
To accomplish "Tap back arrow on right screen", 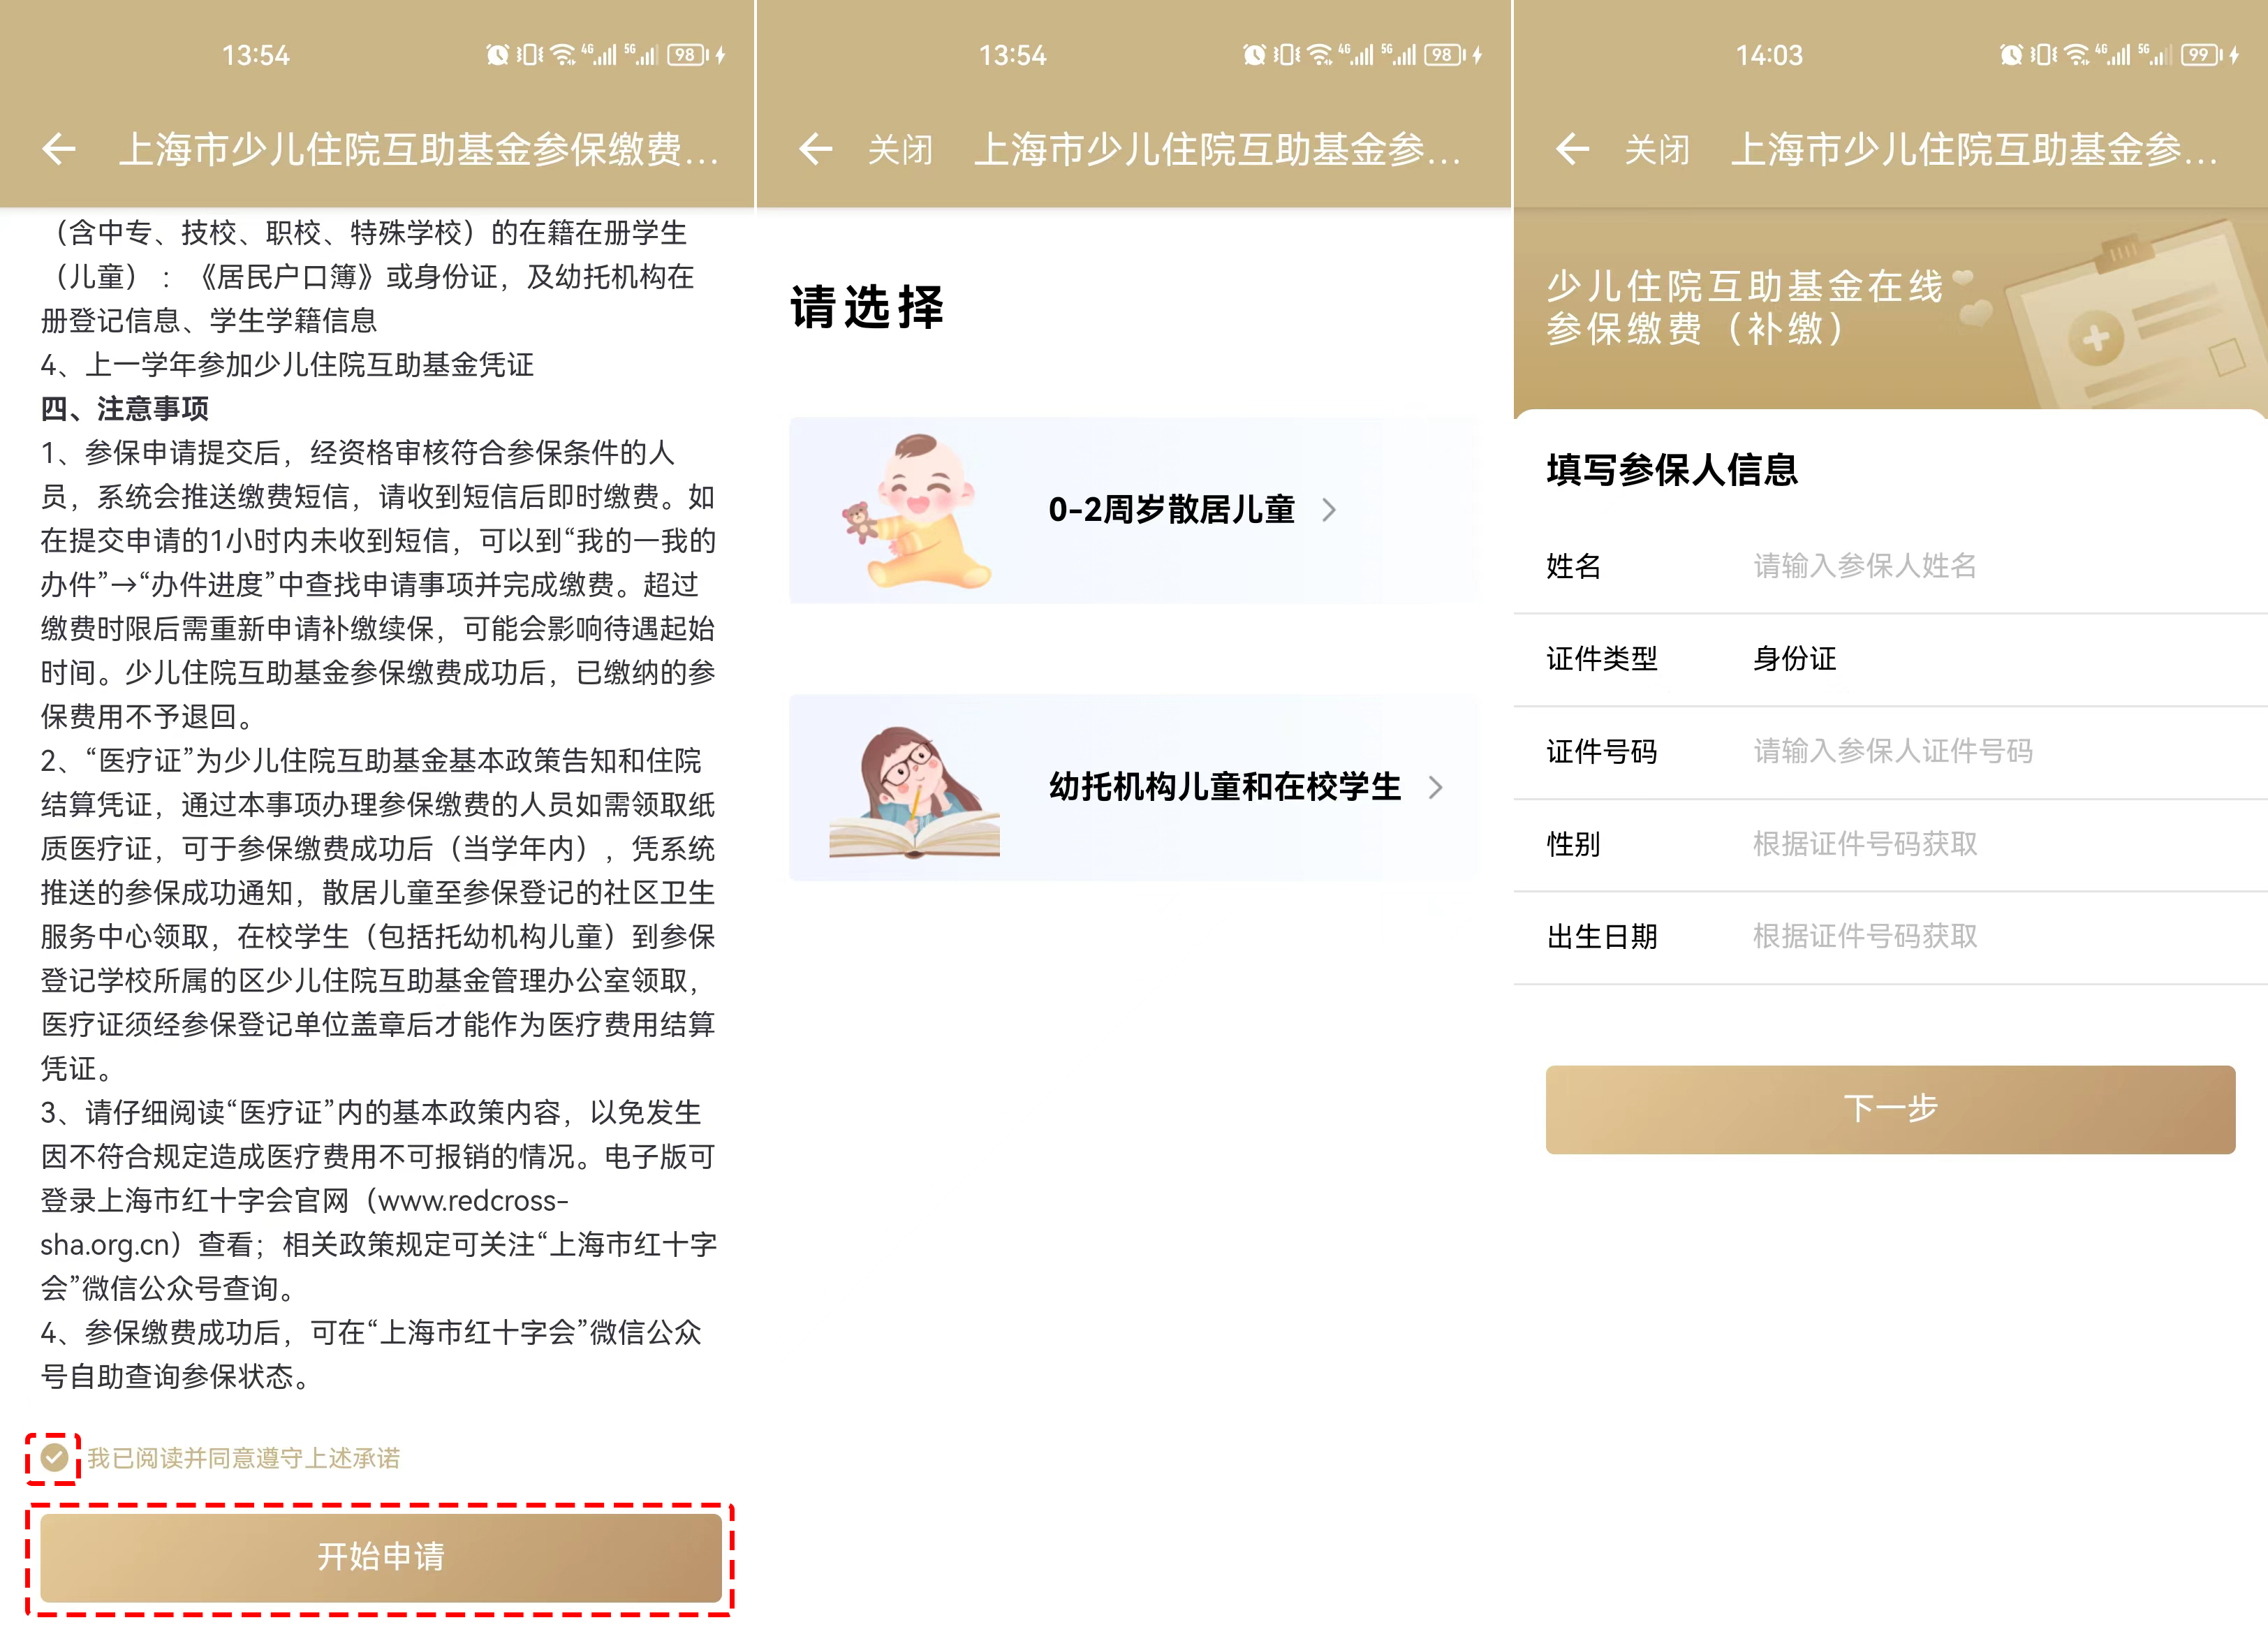I will 1572,150.
